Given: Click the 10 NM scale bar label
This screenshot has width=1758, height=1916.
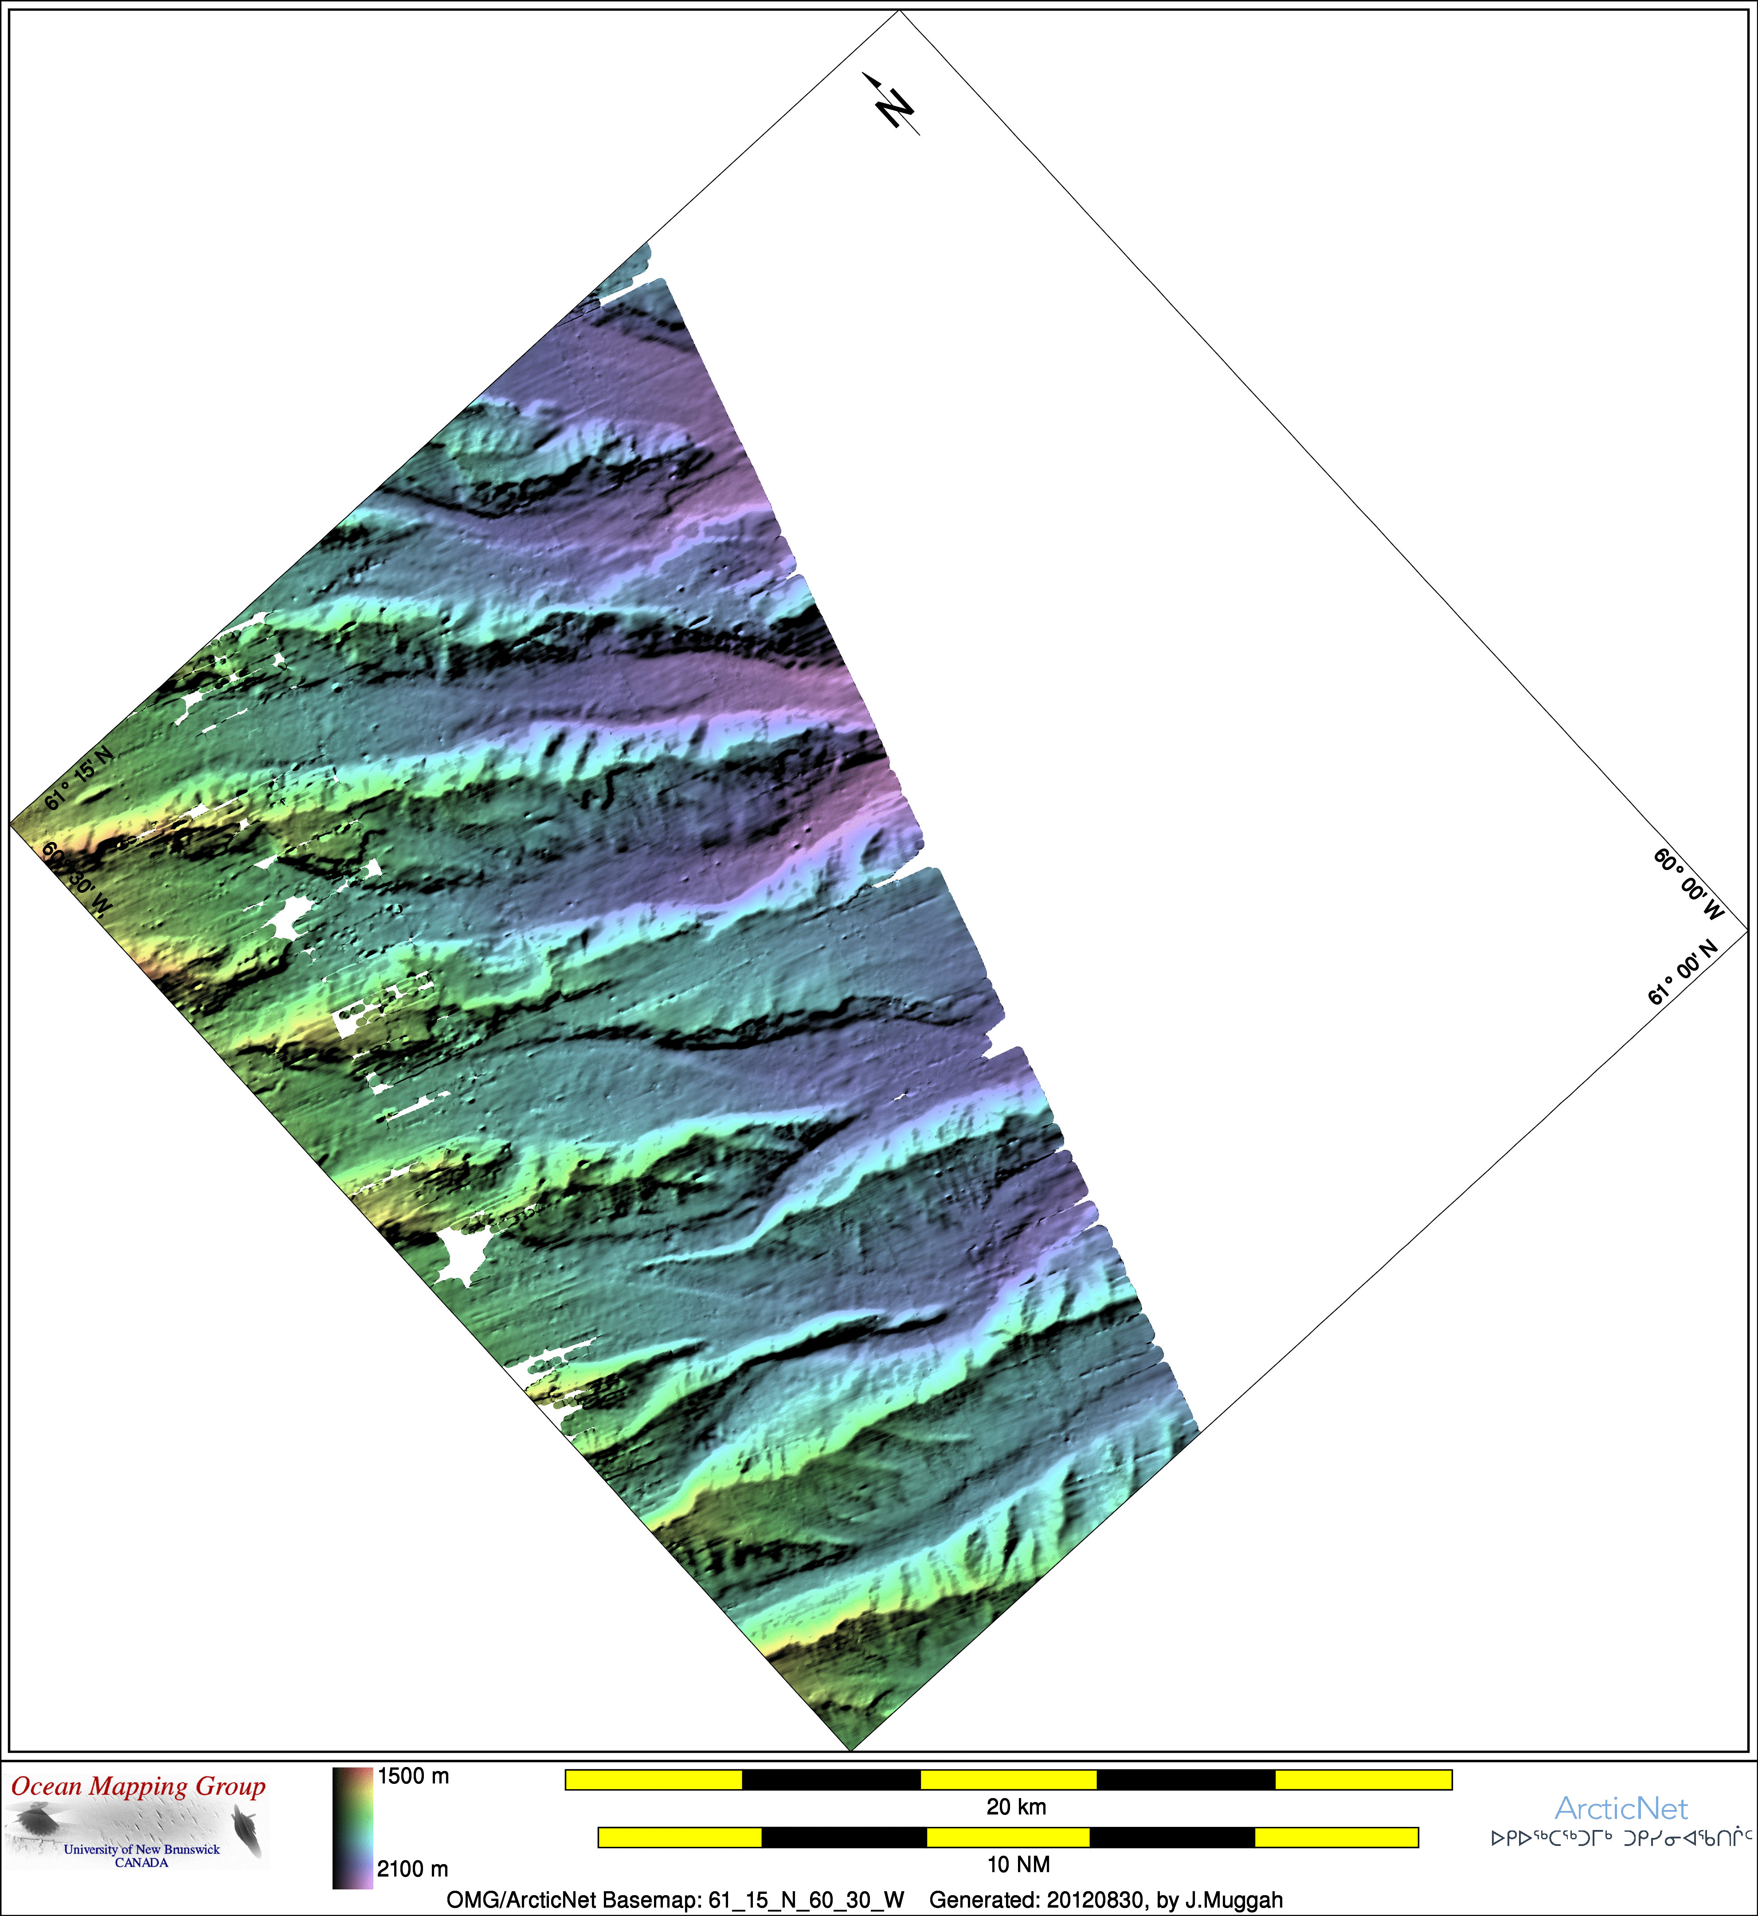Looking at the screenshot, I should click(x=1018, y=1864).
